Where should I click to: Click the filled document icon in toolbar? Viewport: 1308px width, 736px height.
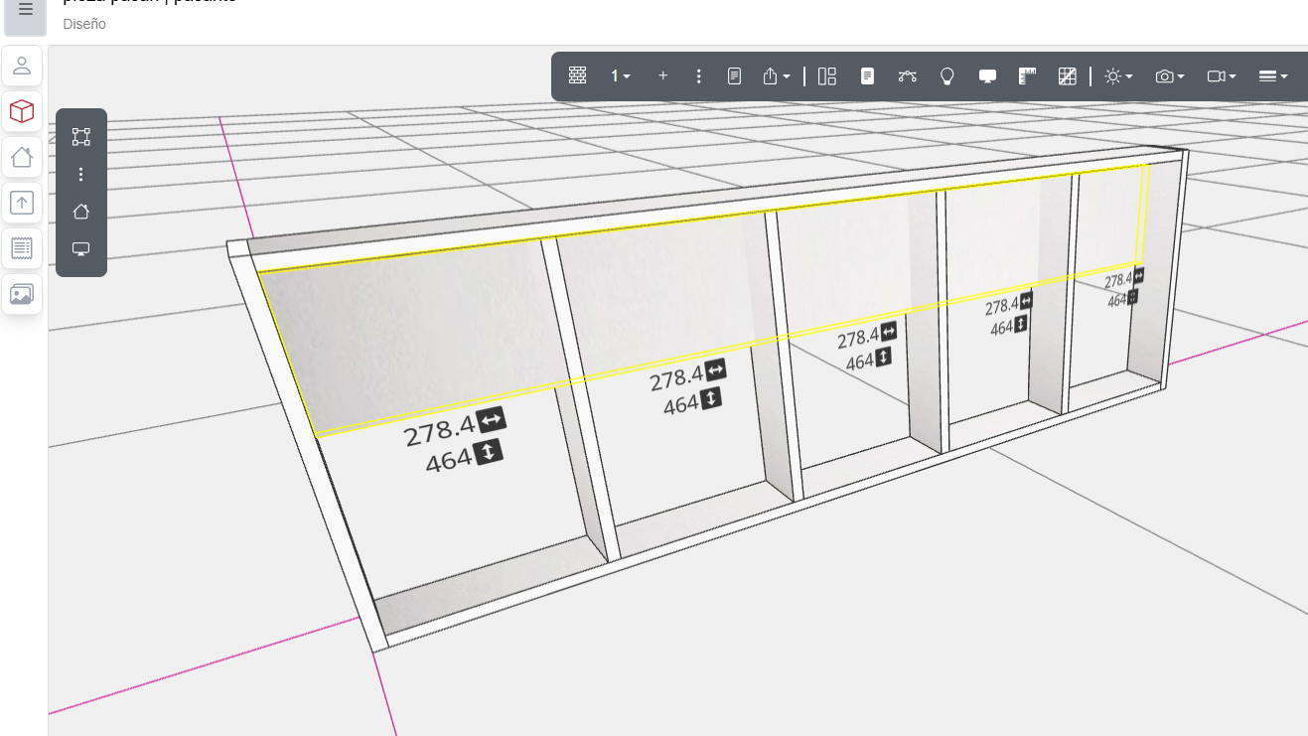(867, 75)
